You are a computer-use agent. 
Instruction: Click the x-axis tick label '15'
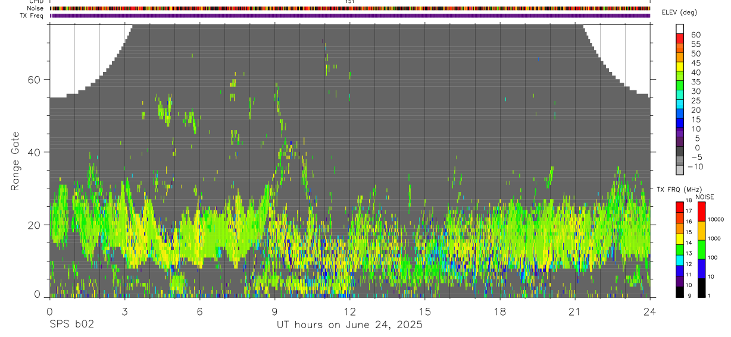point(424,311)
